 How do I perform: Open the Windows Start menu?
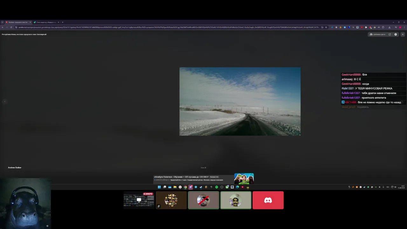pos(159,187)
